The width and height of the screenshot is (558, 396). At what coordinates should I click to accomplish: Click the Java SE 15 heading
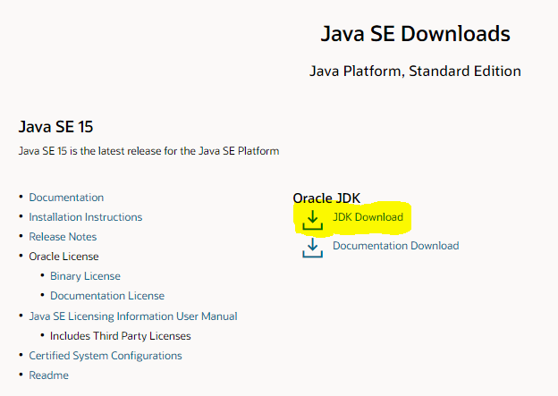pyautogui.click(x=55, y=127)
